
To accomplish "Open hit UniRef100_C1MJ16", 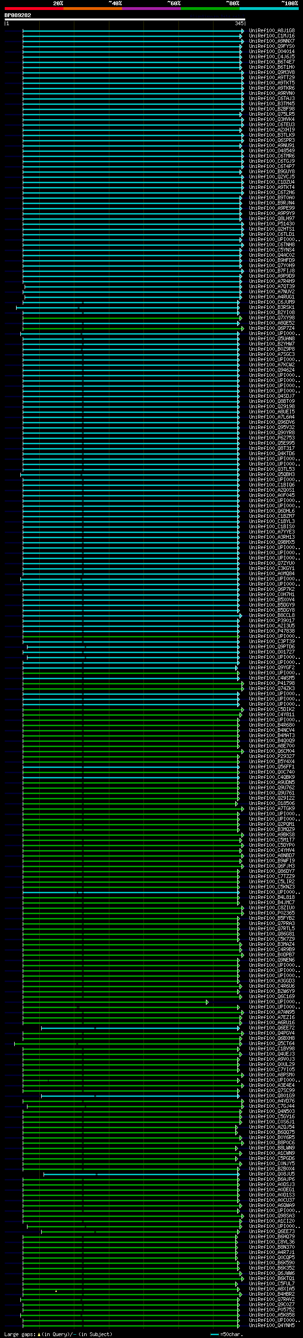I will point(272,36).
